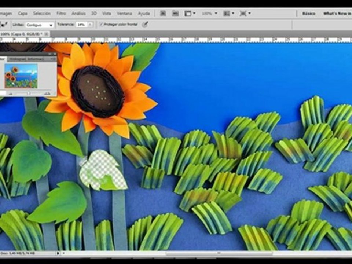Image resolution: width=352 pixels, height=264 pixels.
Task: Click the Navigator zoom in mountain icon
Action: 47,93
